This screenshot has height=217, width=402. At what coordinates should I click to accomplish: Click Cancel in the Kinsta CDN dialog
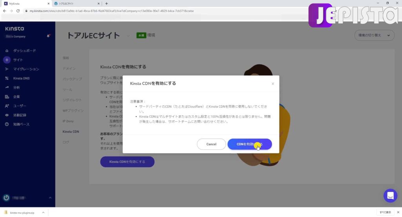click(211, 144)
